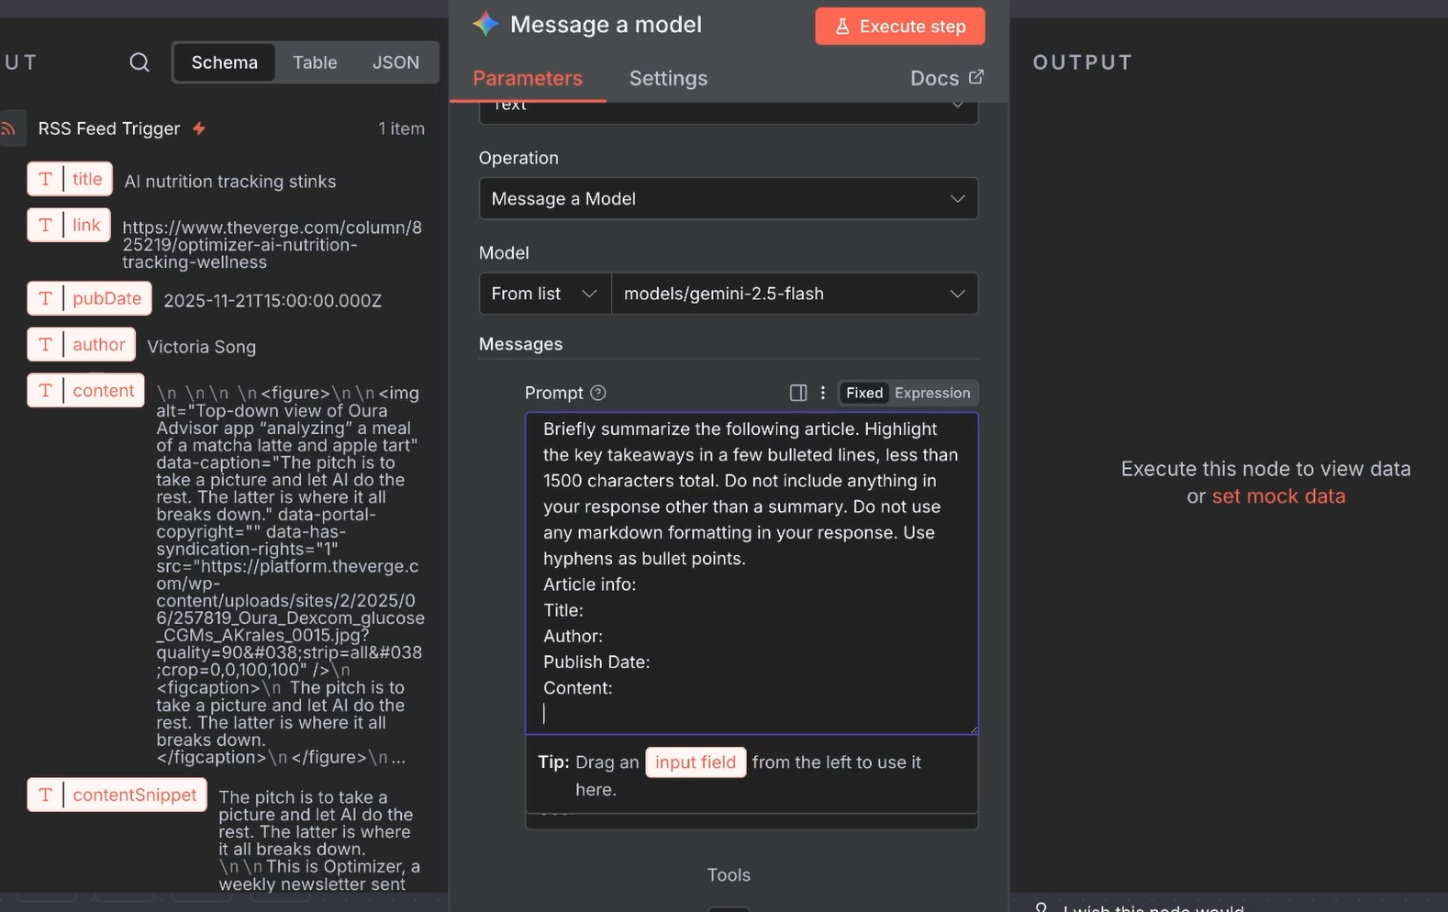The width and height of the screenshot is (1448, 912).
Task: Click the search icon in input panel
Action: pyautogui.click(x=139, y=62)
